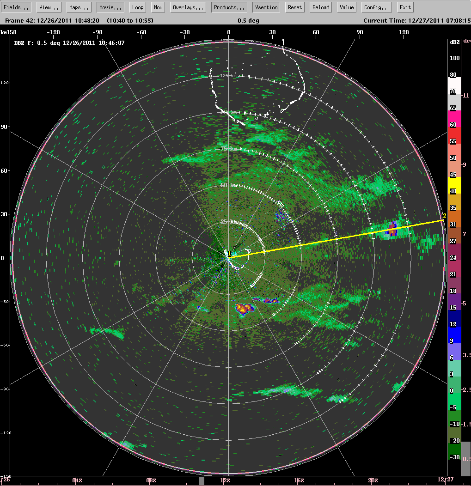Click the 65 dBZ magenta color scale swatch
The image size is (471, 486).
(454, 119)
